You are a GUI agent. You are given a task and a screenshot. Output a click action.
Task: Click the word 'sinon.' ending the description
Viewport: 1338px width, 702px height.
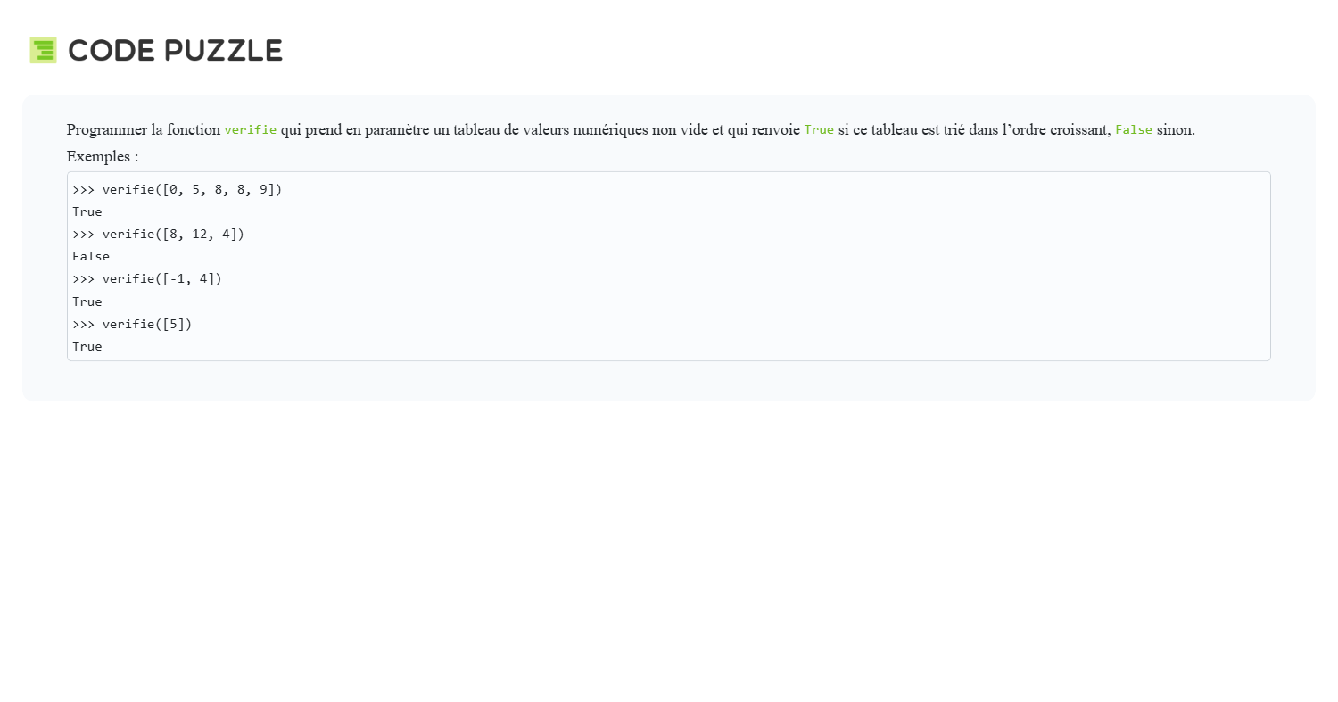pos(1176,130)
